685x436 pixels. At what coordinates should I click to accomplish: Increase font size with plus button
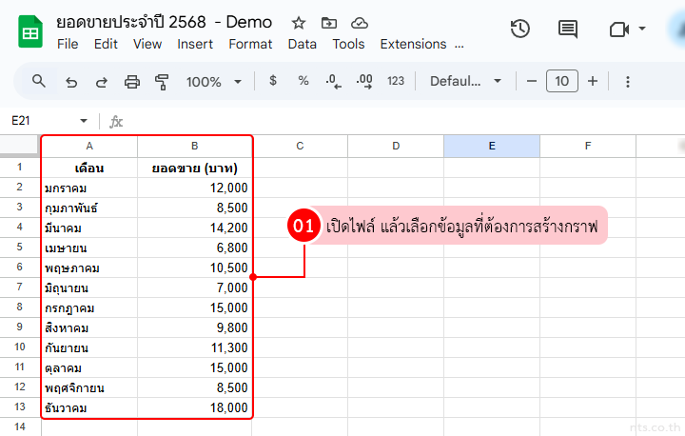pos(593,81)
